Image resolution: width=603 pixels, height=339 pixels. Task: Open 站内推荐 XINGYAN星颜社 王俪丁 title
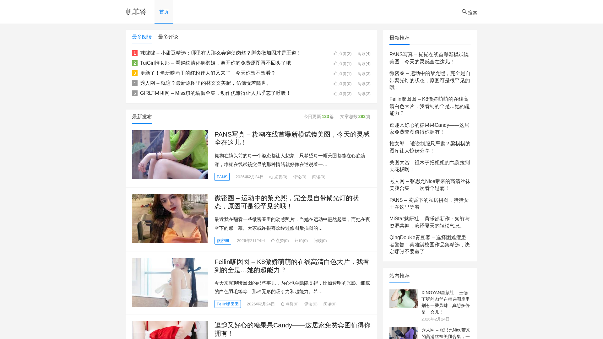[x=446, y=302]
